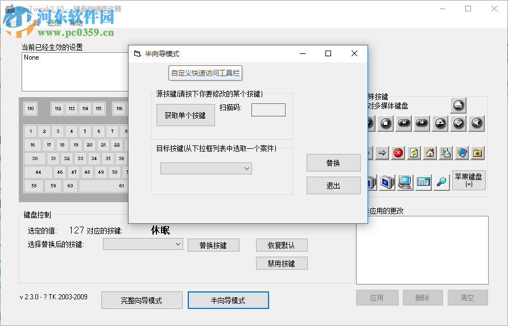Click the green refresh page key icon
The width and height of the screenshot is (508, 326).
pyautogui.click(x=414, y=153)
